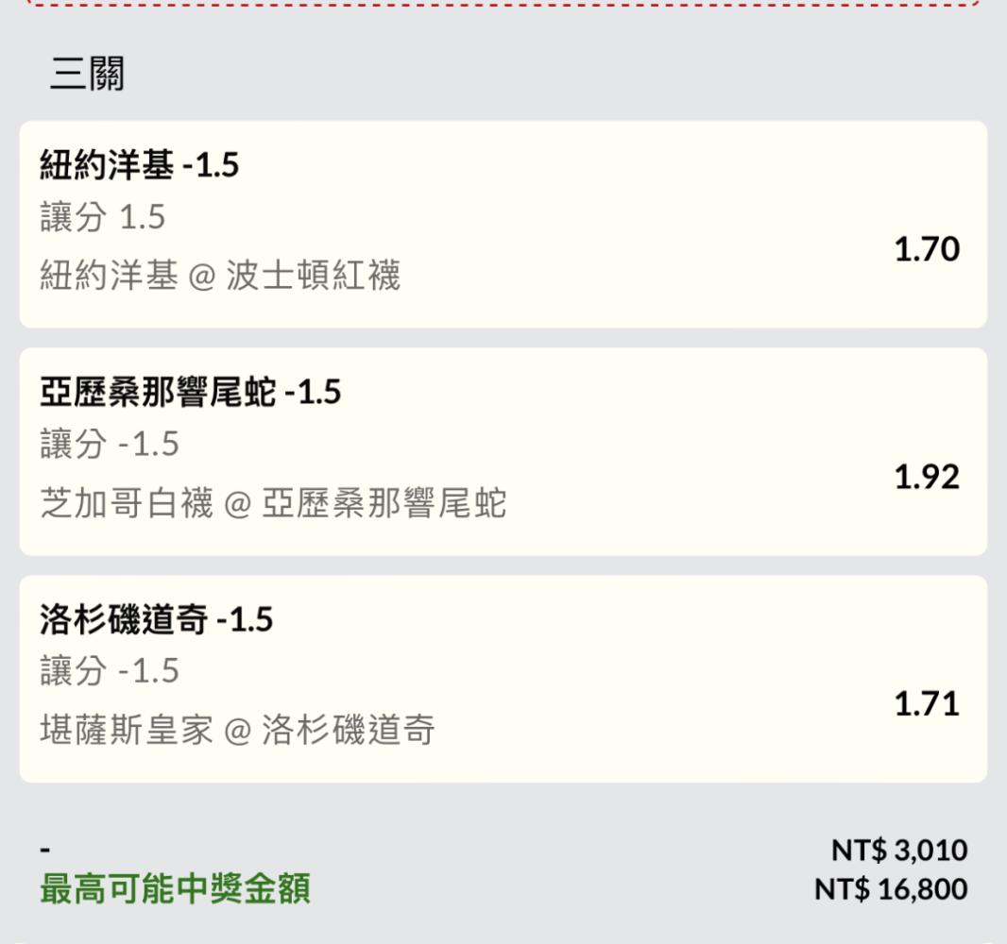Open the 洛杉磯道奇 -1.5 bet card
The width and height of the screenshot is (1007, 944).
pyautogui.click(x=503, y=679)
